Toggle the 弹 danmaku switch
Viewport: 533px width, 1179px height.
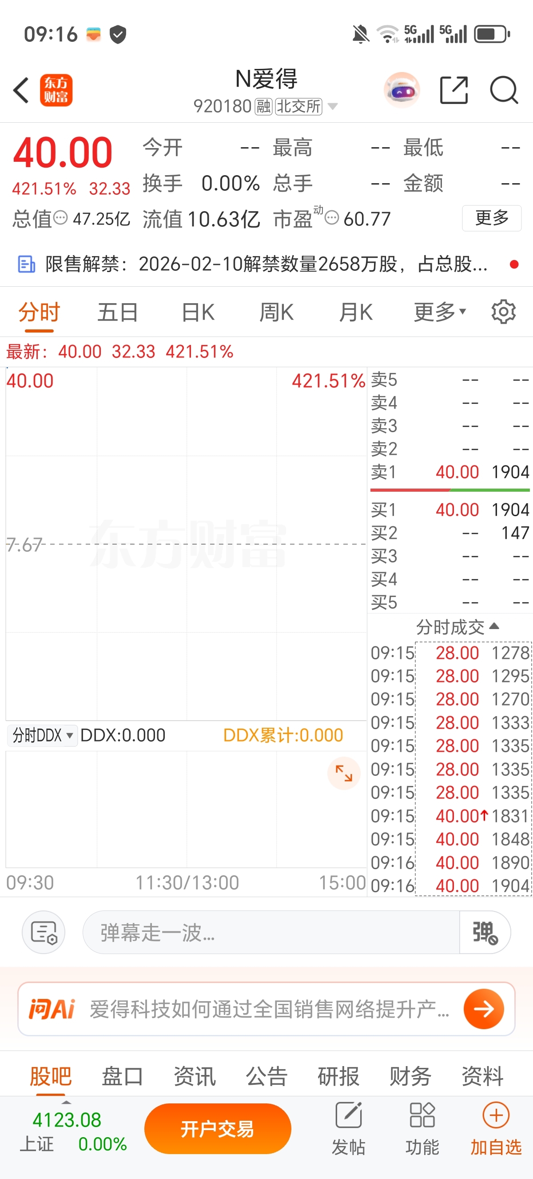(x=485, y=932)
